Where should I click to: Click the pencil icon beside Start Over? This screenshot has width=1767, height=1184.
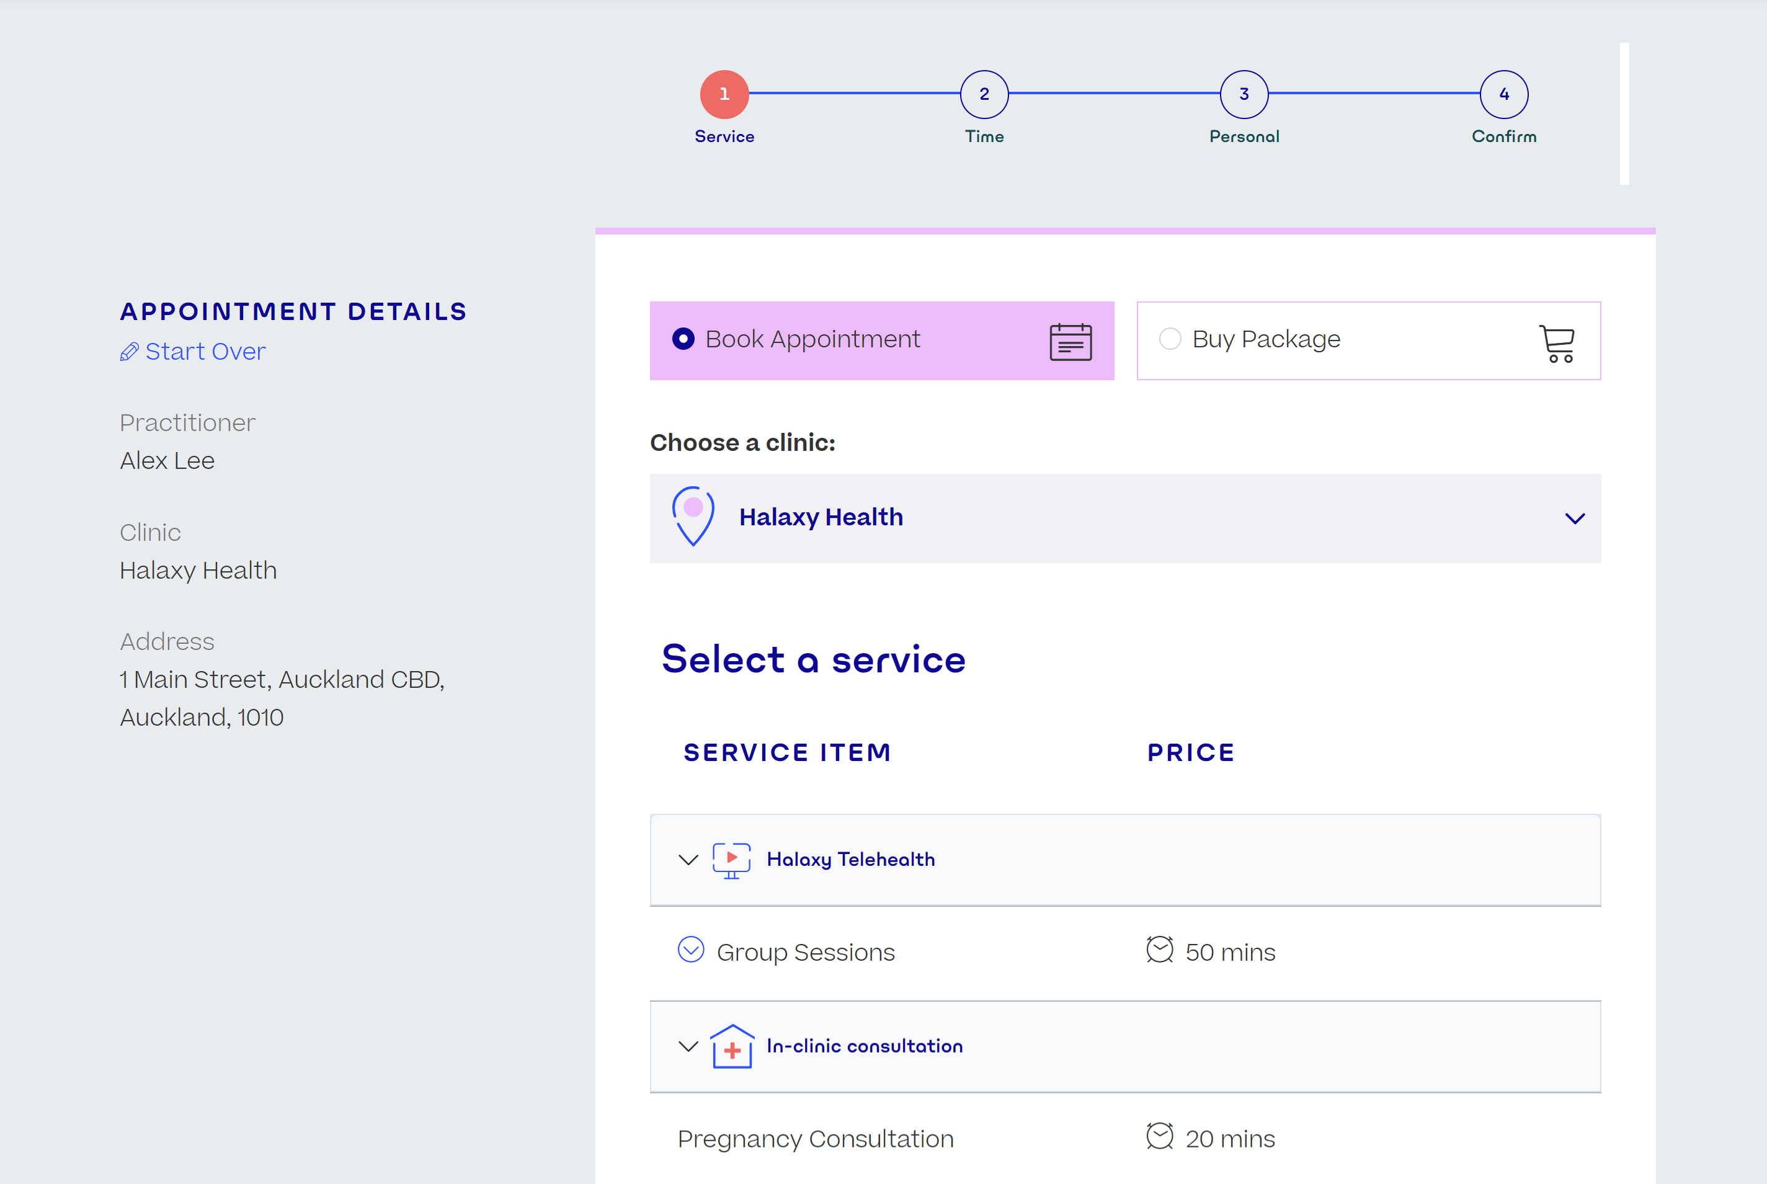(x=129, y=352)
